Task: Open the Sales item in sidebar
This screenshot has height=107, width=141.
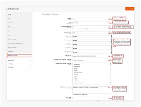Action: click(10, 19)
